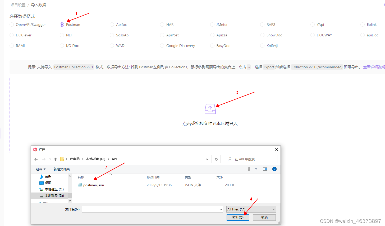Toggle the preview pane icon
385x226 pixels.
coord(265,169)
